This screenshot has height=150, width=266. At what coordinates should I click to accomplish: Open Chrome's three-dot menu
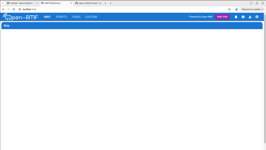[263, 9]
